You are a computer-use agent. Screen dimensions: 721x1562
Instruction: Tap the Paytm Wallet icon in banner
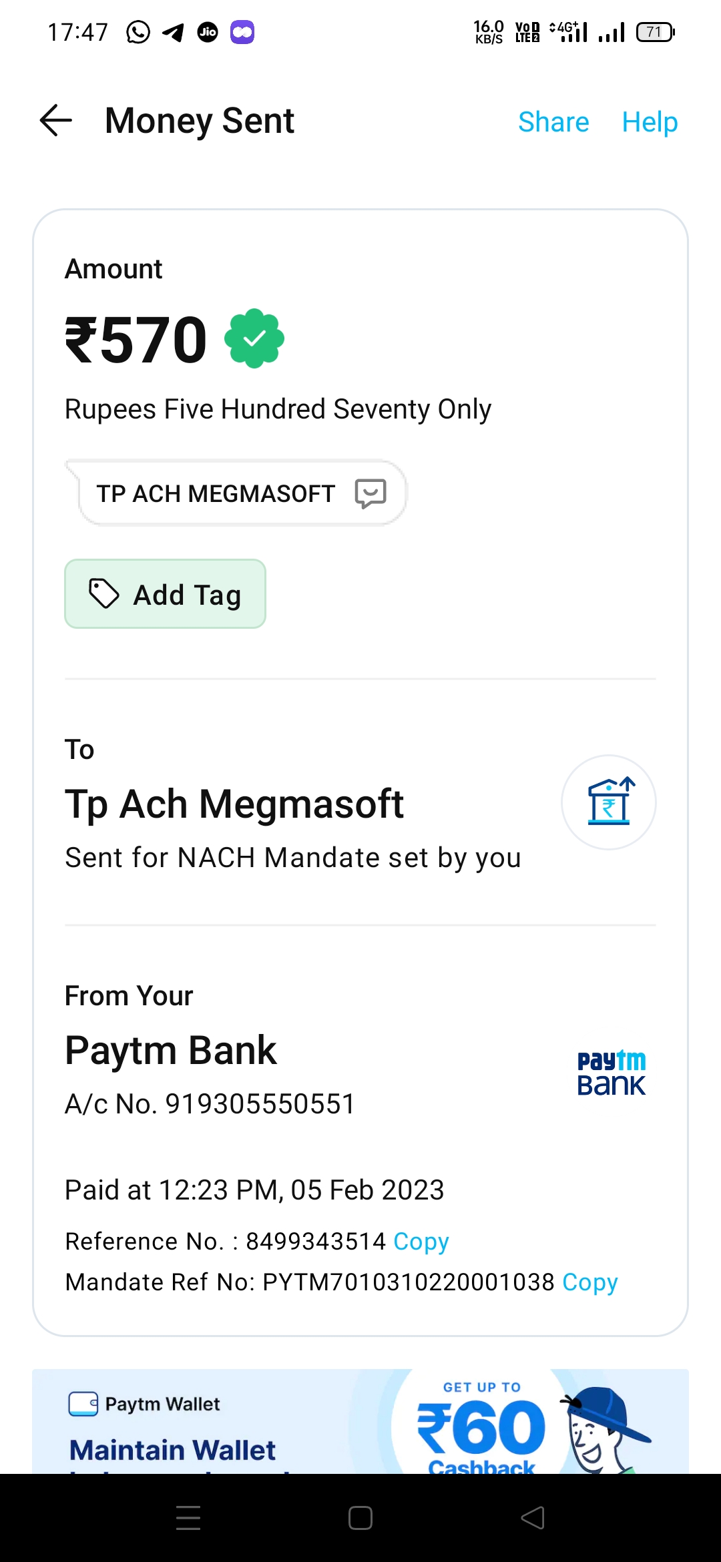[83, 1404]
